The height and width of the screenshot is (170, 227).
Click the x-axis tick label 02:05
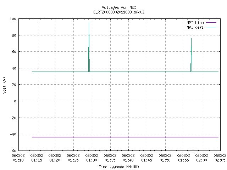(x=220, y=160)
